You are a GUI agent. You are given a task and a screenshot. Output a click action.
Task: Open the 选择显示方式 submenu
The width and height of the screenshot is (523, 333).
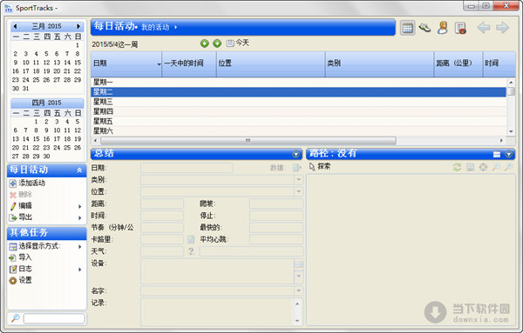[45, 246]
